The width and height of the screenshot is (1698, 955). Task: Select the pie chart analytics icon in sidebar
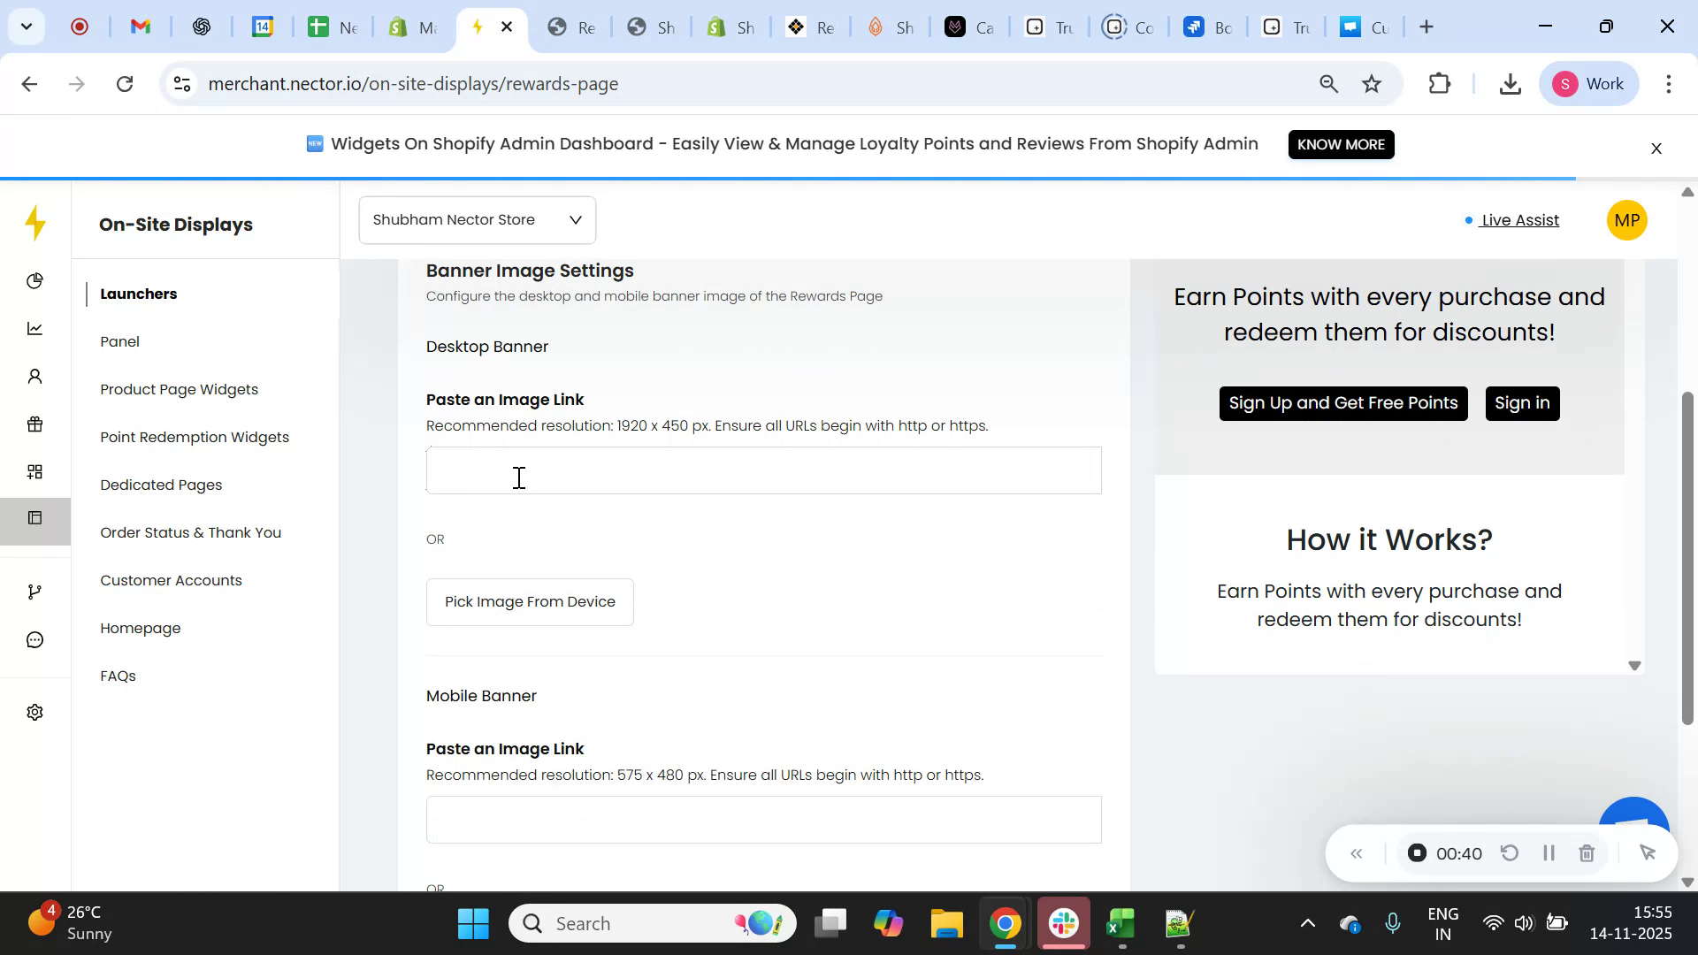pos(34,280)
